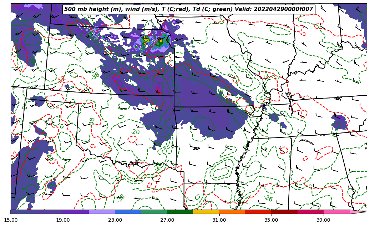Click the dark green colorbar segment
This screenshot has height=226, width=370.
180,212
